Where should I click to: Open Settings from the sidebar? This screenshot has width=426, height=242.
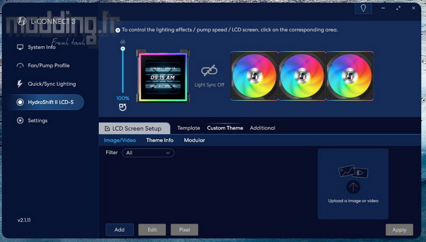[x=37, y=121]
